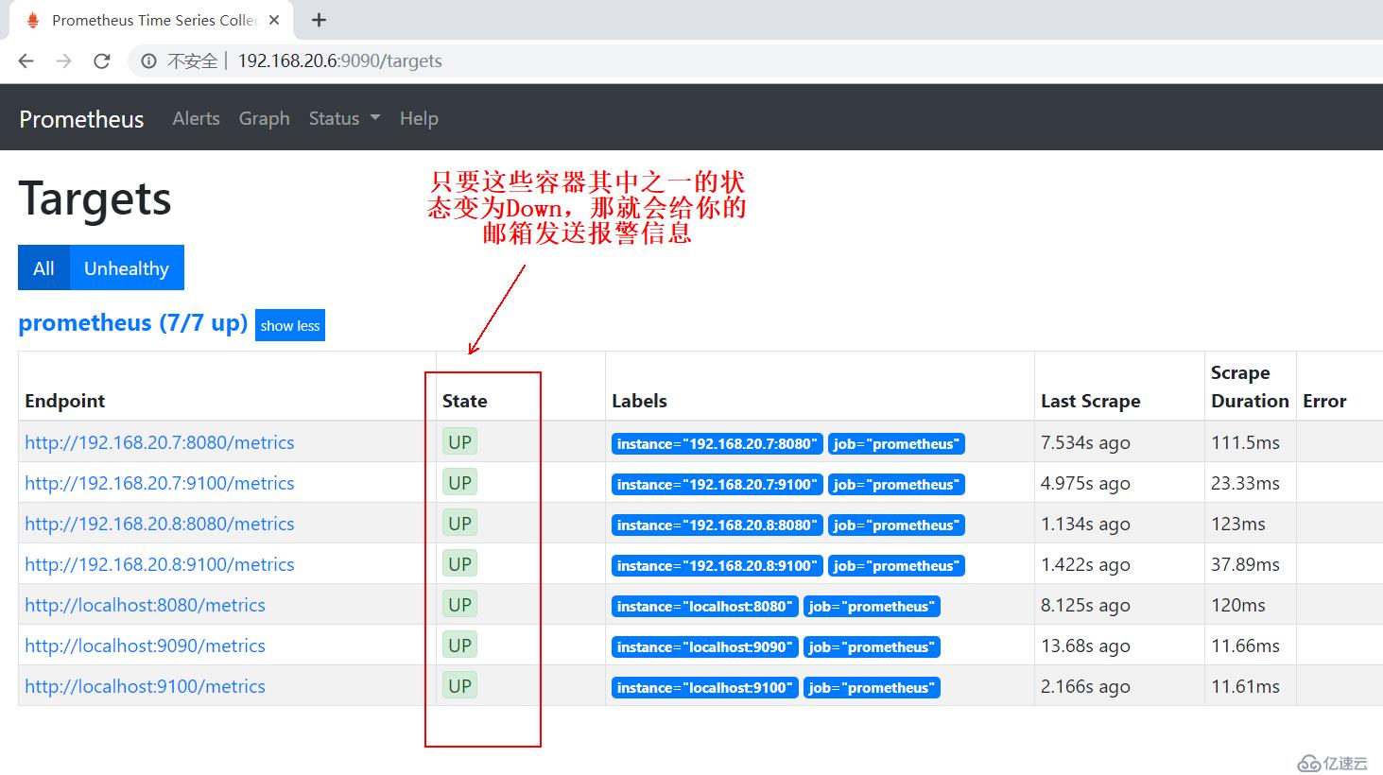
Task: Click the UP badge for 192.168.20.7:9100
Action: tap(459, 482)
